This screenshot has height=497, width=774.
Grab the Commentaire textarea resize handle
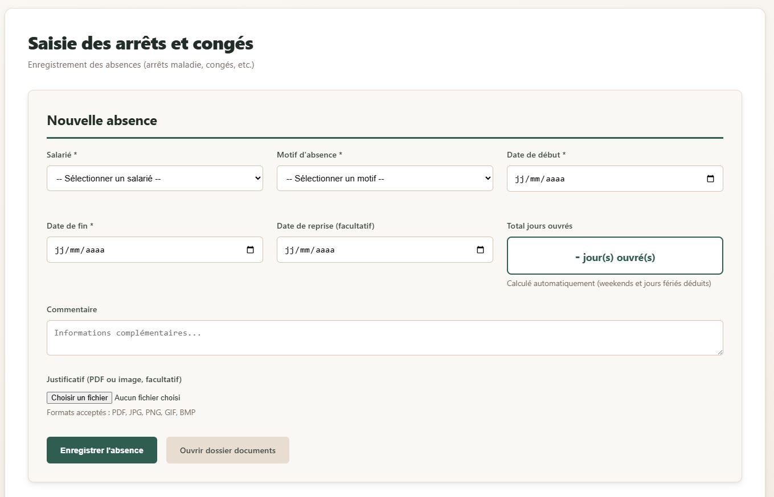[x=720, y=352]
